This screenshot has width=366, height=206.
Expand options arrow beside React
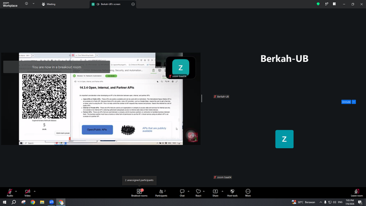click(204, 191)
